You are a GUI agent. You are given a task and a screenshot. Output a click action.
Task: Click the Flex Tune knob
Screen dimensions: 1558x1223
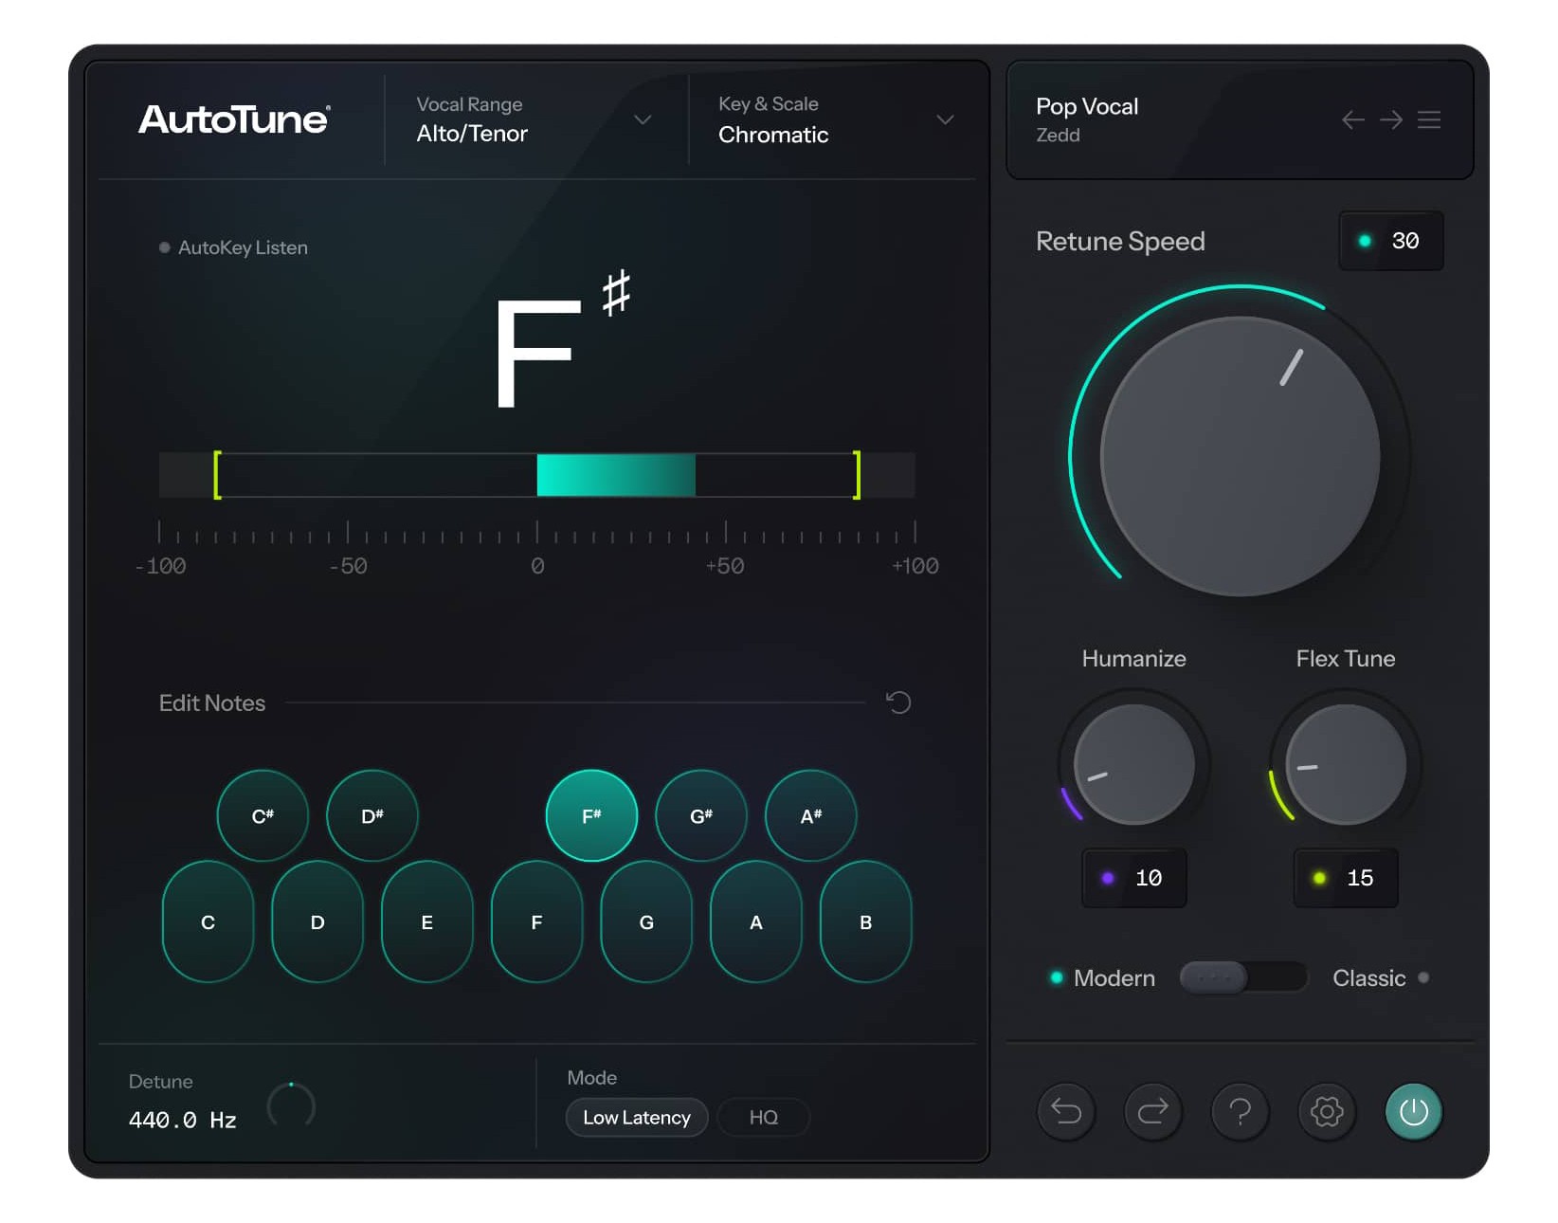pos(1346,764)
